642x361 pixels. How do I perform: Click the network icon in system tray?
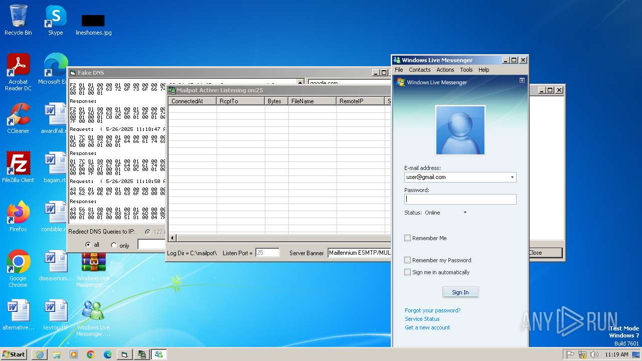[582, 354]
